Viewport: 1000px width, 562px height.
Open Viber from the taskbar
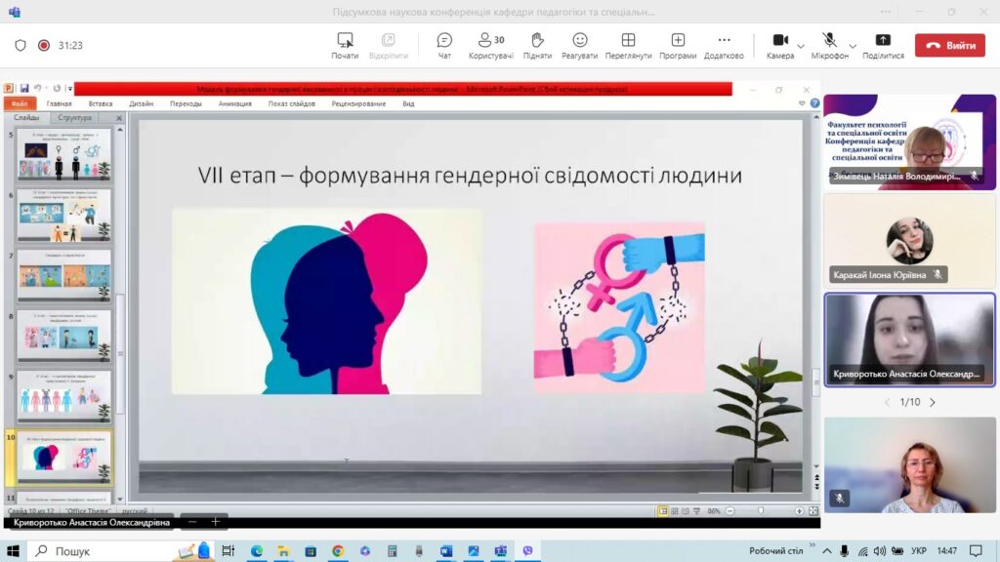tap(527, 550)
